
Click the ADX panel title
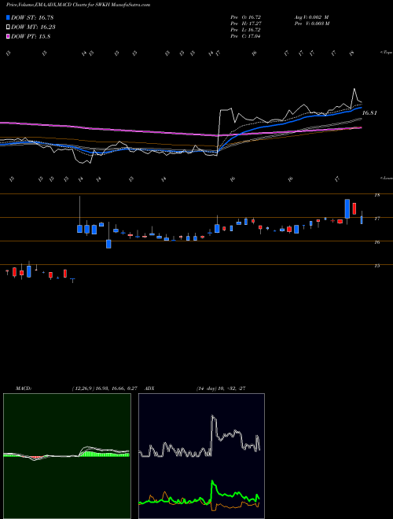click(x=150, y=388)
